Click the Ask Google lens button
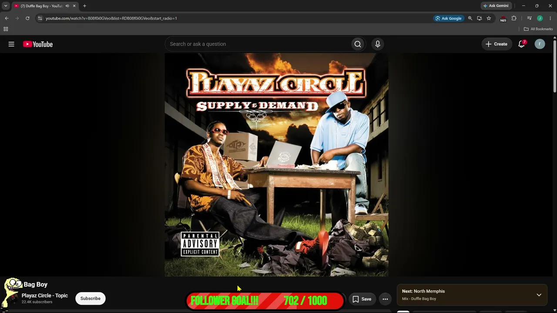Screen dimensions: 557x313 (448, 18)
